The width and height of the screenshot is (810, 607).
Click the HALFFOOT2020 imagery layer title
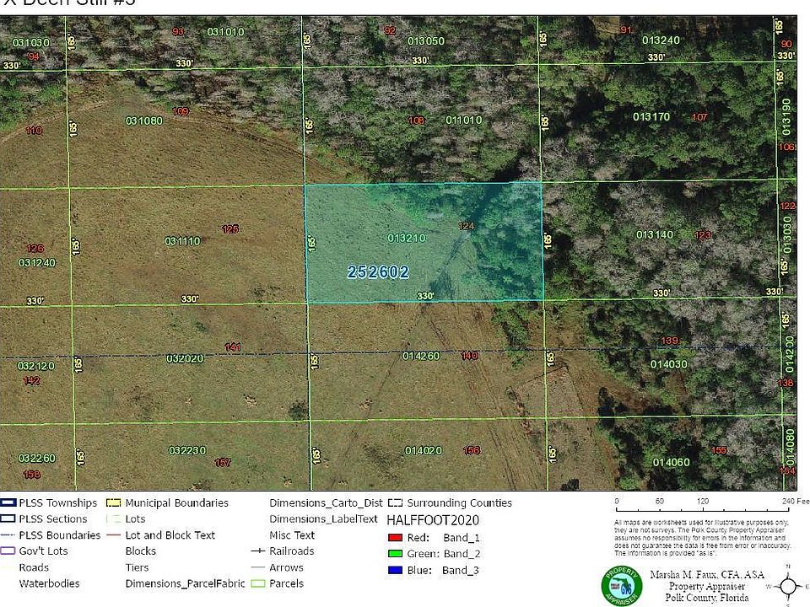(x=430, y=520)
